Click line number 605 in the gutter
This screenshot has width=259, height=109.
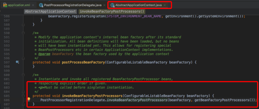7,96
